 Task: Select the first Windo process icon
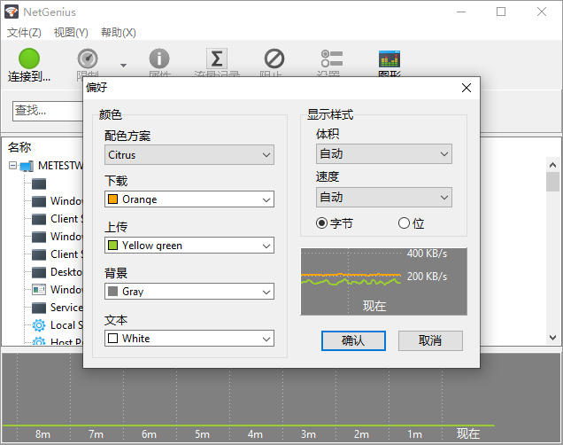[x=38, y=201]
